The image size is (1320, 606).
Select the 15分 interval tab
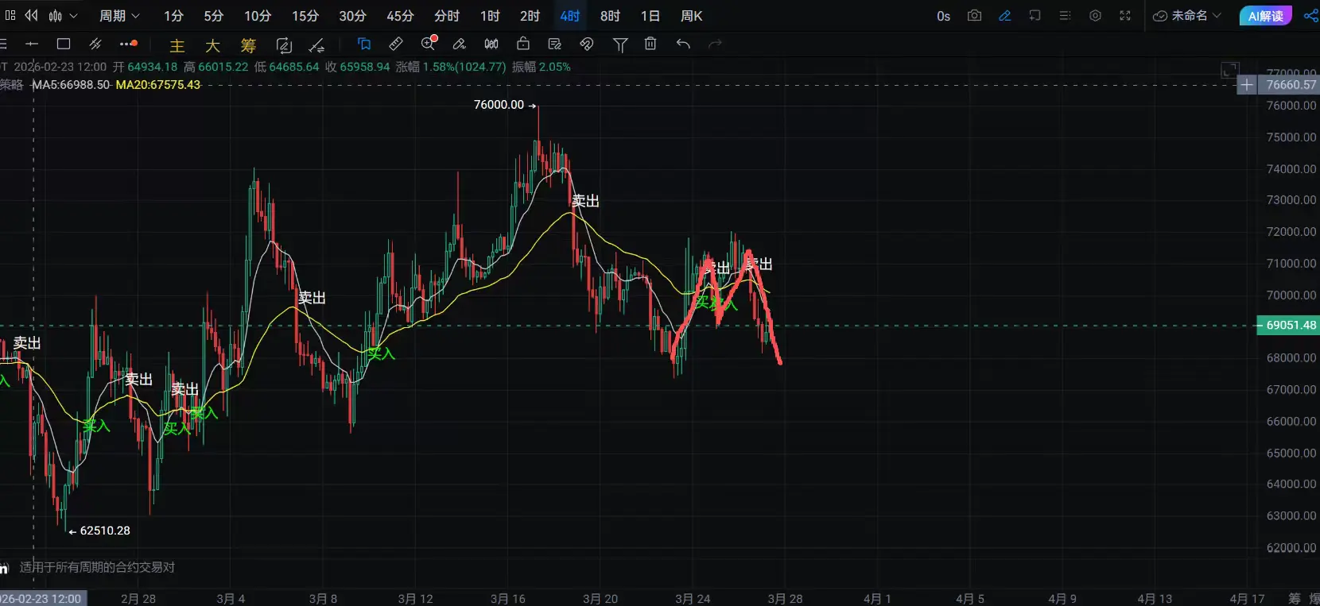point(305,16)
